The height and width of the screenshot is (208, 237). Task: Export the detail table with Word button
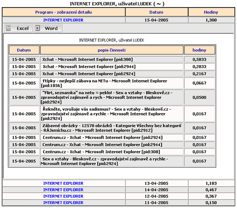tap(48, 28)
